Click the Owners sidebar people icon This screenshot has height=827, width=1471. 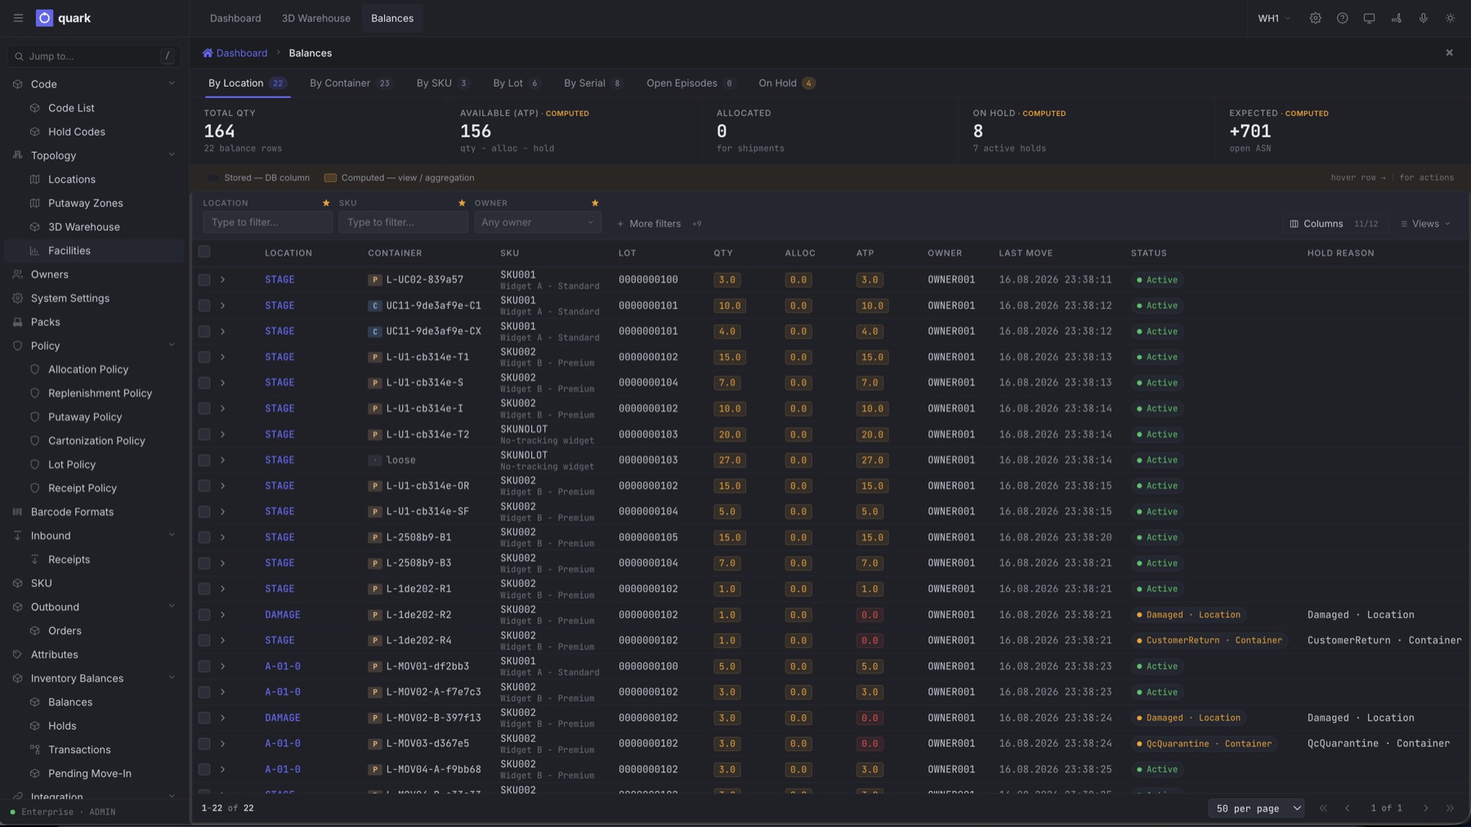click(x=17, y=275)
